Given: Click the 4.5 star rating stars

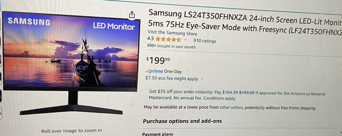Looking at the screenshot, I should pos(168,39).
